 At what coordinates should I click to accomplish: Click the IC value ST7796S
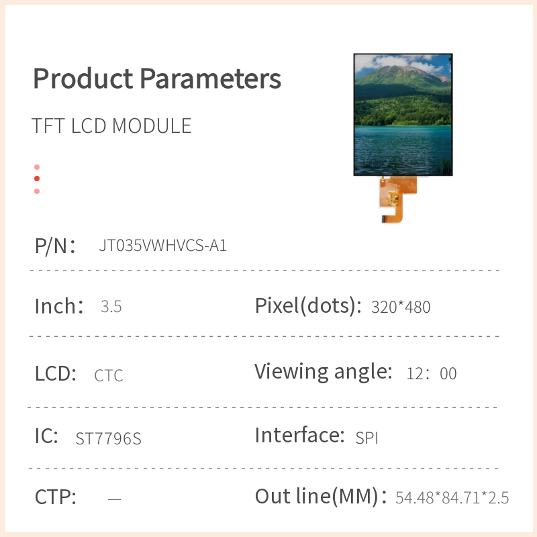tap(108, 439)
